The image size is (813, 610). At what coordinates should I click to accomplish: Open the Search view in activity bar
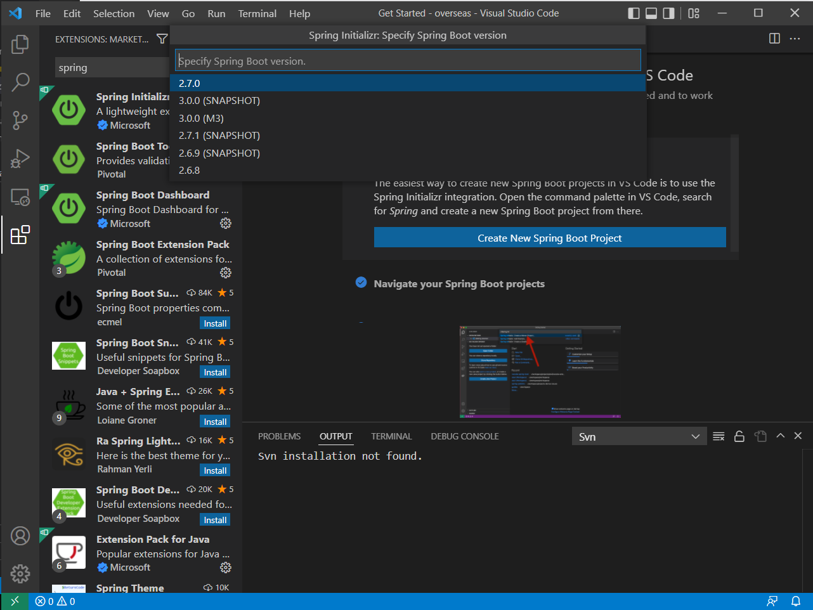[x=20, y=81]
